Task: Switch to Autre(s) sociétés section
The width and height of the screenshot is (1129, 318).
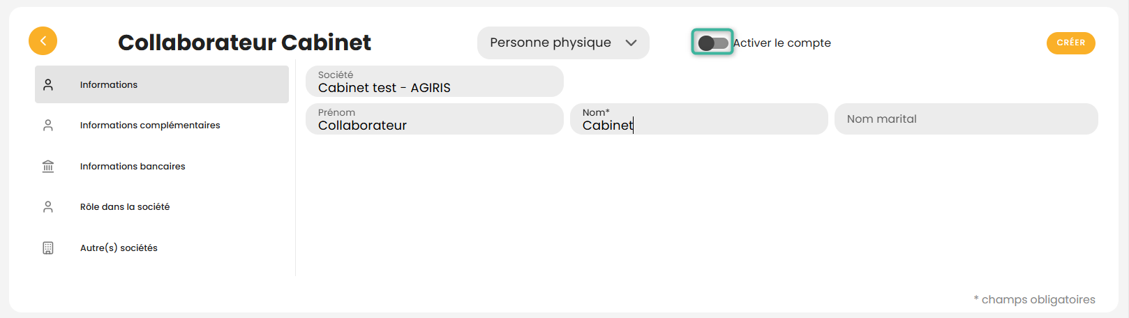Action: coord(119,248)
